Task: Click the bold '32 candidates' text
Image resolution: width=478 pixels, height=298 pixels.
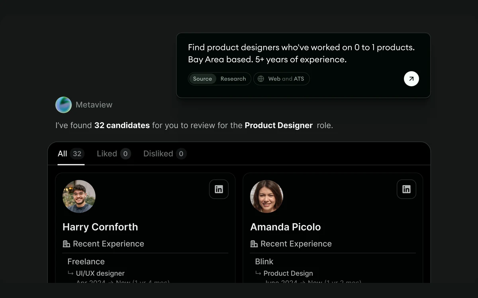Action: coord(122,126)
